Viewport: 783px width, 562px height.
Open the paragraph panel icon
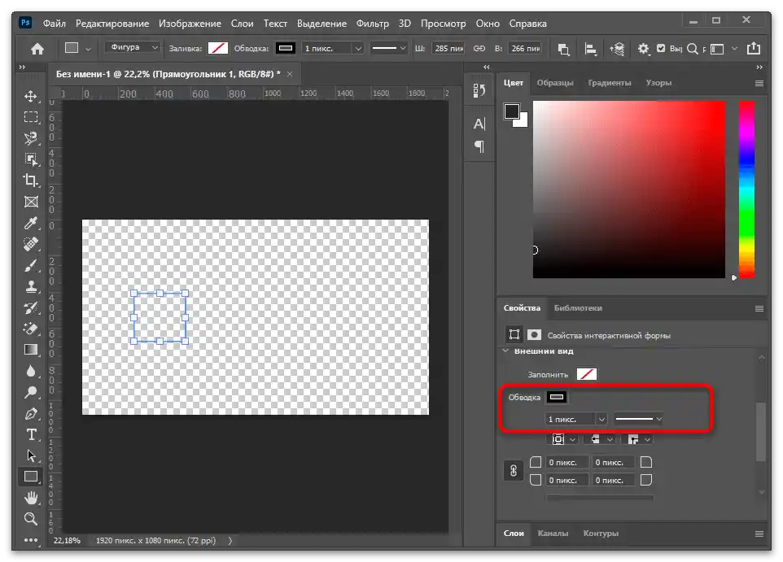pyautogui.click(x=479, y=146)
